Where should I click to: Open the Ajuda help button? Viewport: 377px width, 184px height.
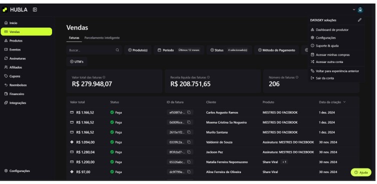[361, 172]
